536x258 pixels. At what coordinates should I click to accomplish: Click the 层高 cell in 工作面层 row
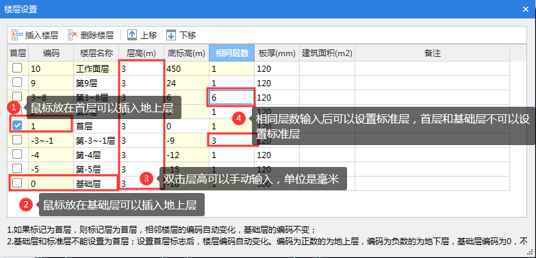[141, 68]
